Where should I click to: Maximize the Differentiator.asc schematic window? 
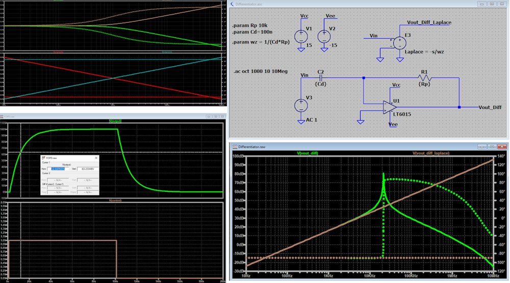click(493, 4)
